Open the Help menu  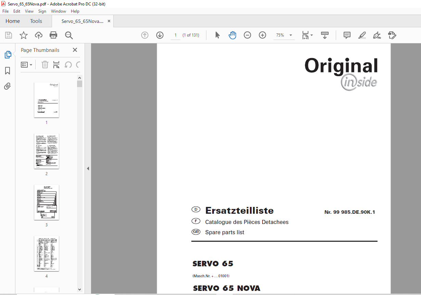coord(75,11)
